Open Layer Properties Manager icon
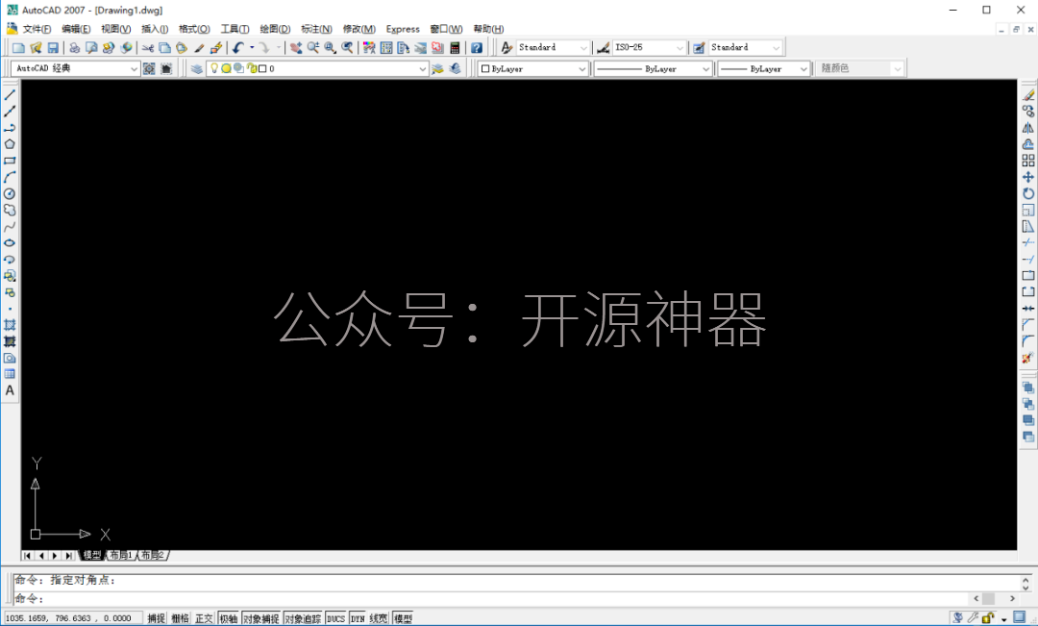1038x626 pixels. 197,69
